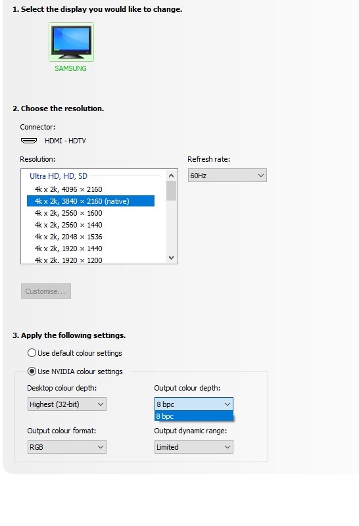Click resolution list scroll up arrow

coord(172,176)
